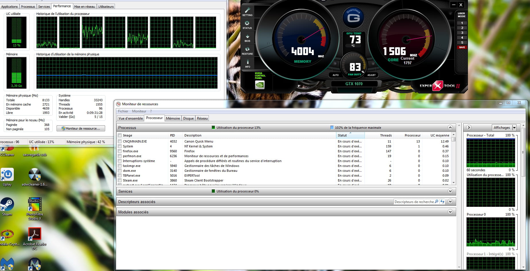
Task: Open Steam desktop shortcut
Action: click(x=7, y=207)
